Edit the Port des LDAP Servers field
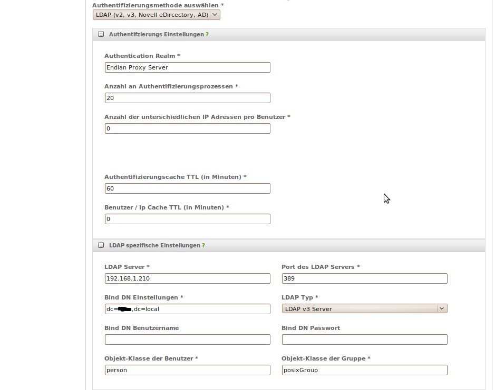The width and height of the screenshot is (495, 390). click(x=365, y=278)
